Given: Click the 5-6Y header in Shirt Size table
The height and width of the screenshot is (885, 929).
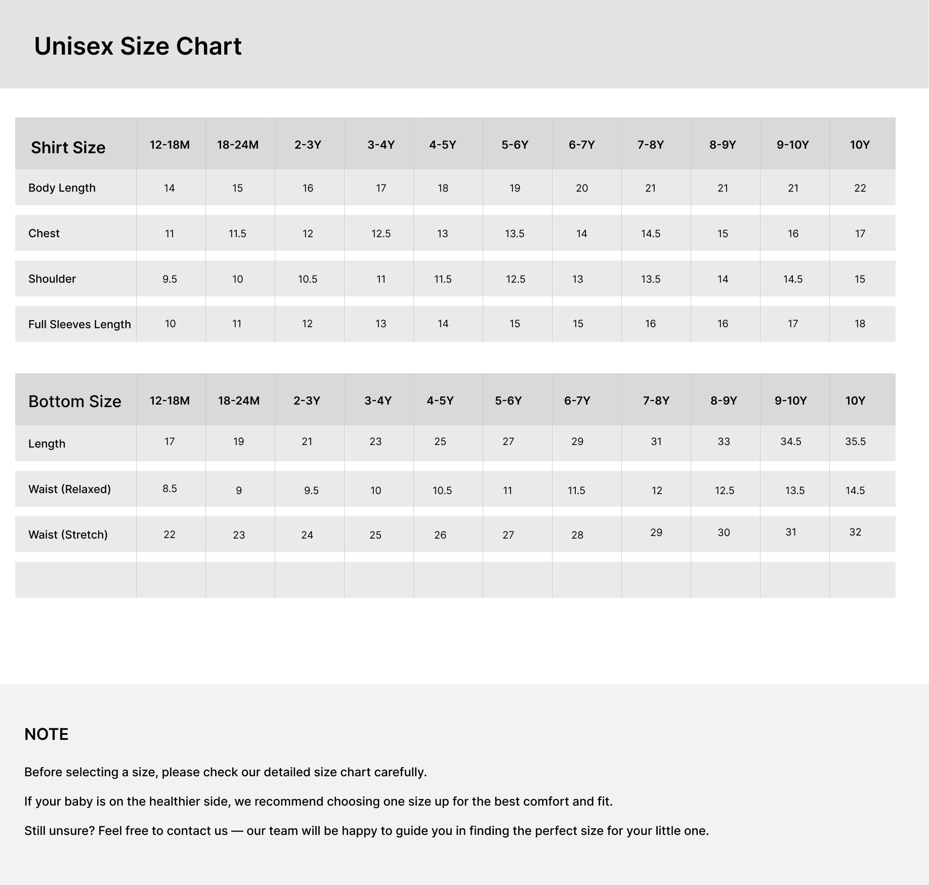Looking at the screenshot, I should (x=515, y=145).
